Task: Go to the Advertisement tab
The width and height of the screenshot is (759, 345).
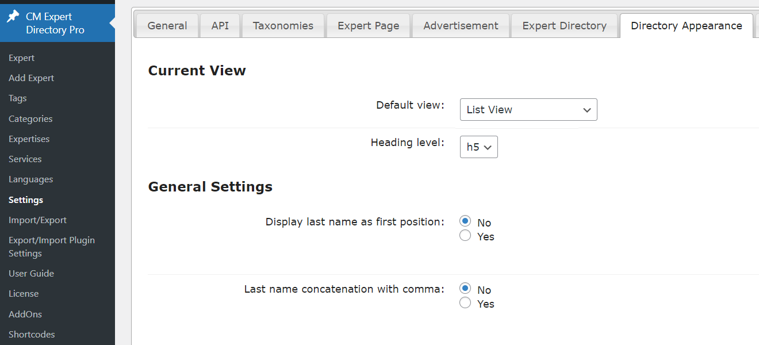Action: [x=461, y=26]
